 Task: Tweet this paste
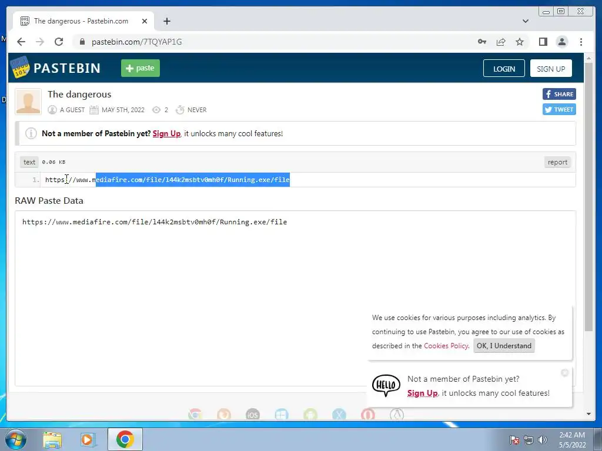pyautogui.click(x=559, y=109)
